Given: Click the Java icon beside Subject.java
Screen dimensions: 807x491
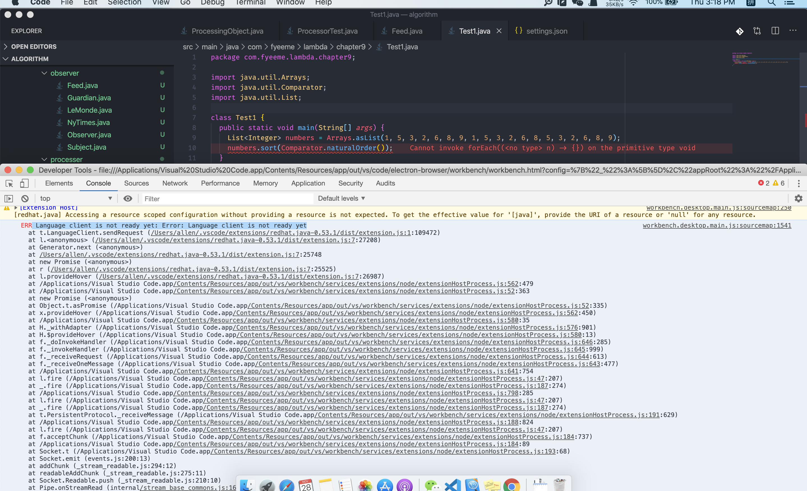Looking at the screenshot, I should (60, 147).
